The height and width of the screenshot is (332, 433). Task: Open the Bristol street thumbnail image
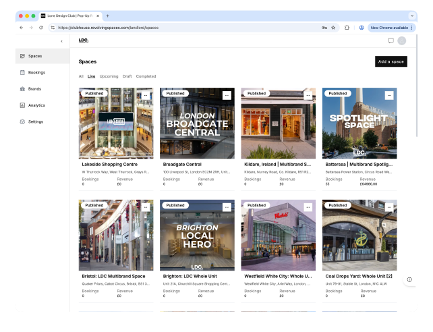(116, 236)
